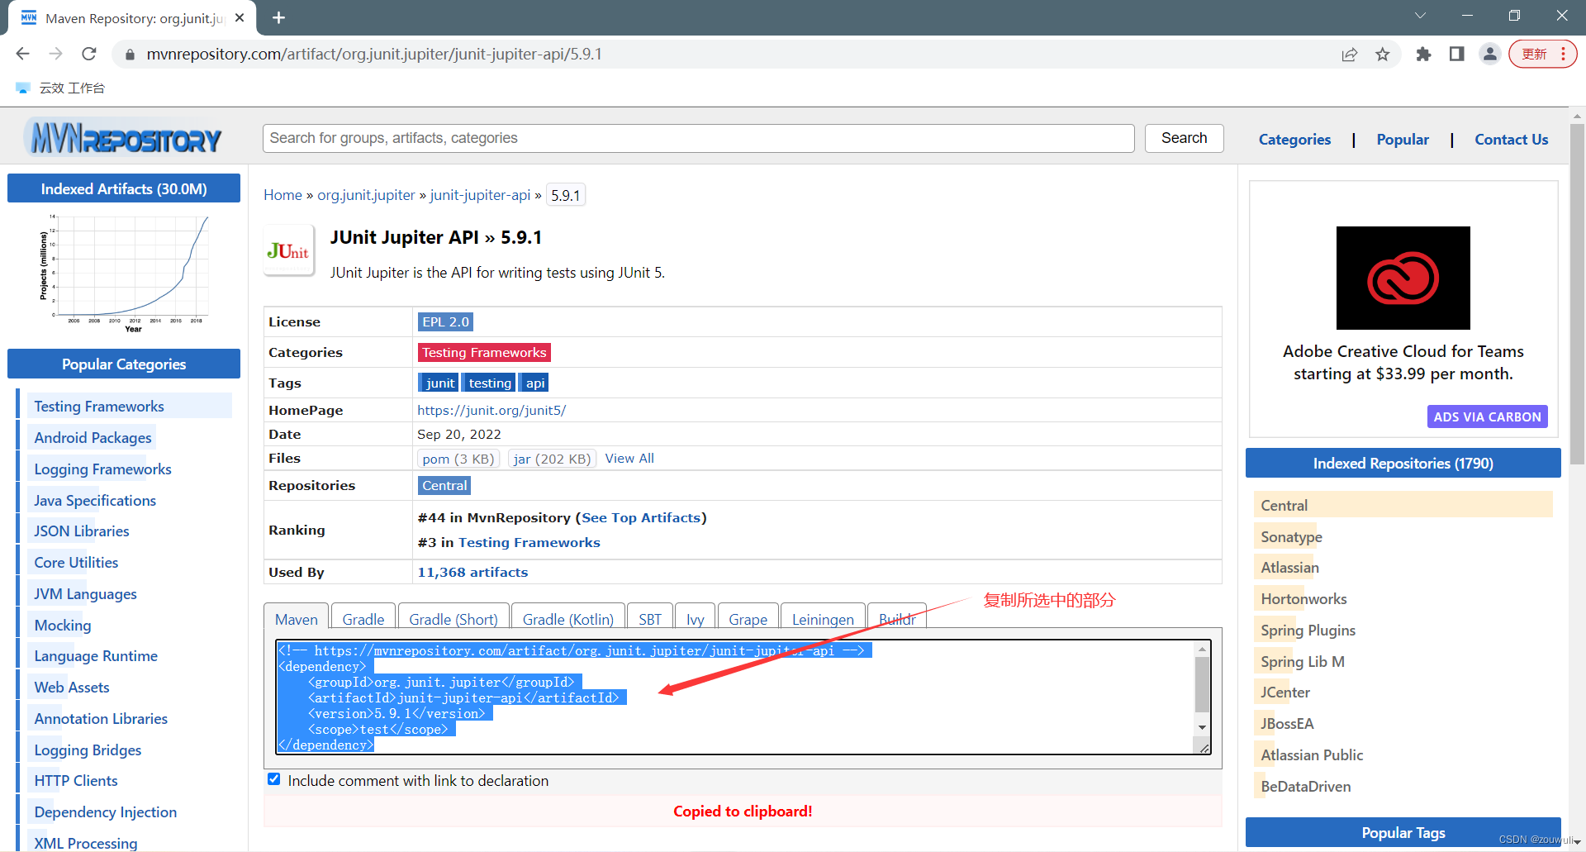Close the Maven Repository tab

pos(240,17)
